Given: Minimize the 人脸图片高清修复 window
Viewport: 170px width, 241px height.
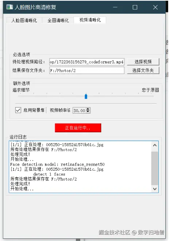Looking at the screenshot, I should 115,7.
